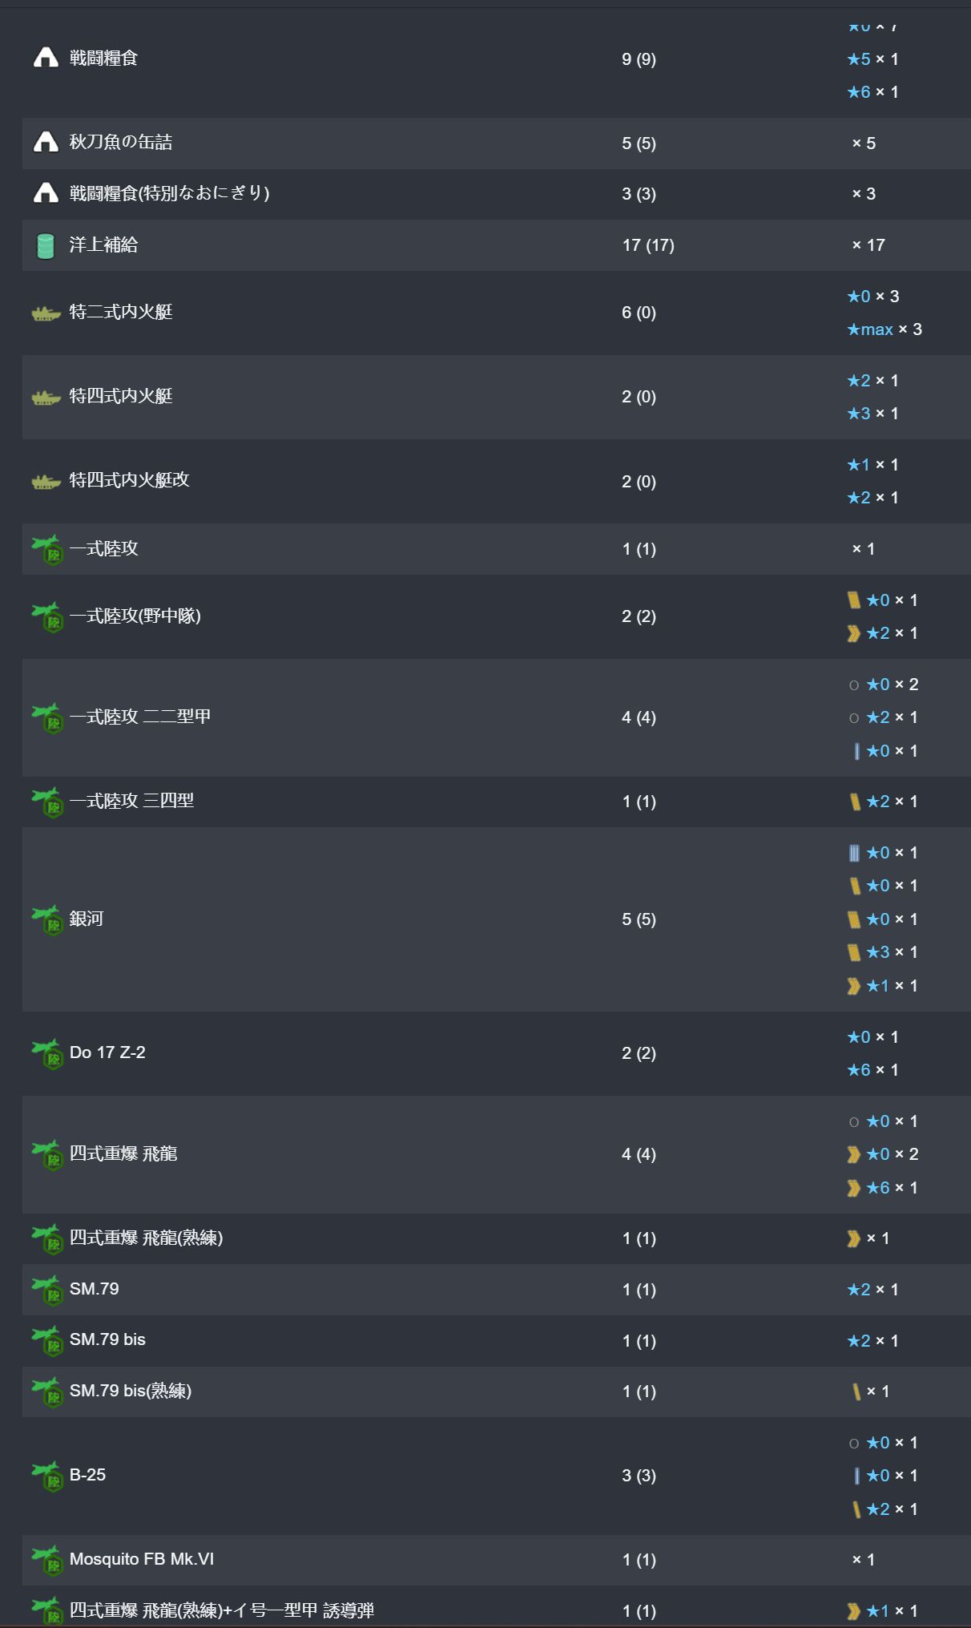The image size is (971, 1628).
Task: Click the blue triple-bar proficiency badge in 銀河 row
Action: coord(854,853)
